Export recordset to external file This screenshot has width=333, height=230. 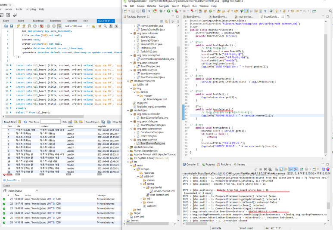point(103,122)
